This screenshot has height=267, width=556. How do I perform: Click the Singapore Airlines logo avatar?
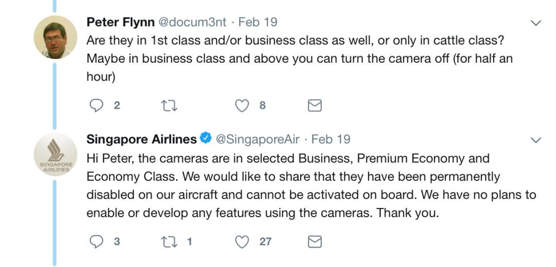coord(55,154)
